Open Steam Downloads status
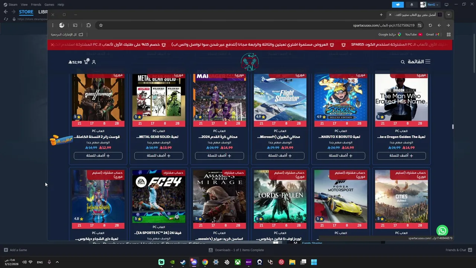The width and height of the screenshot is (476, 268). pos(237,250)
